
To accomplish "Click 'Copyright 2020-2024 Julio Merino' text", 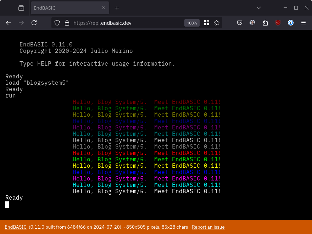I will [x=76, y=51].
